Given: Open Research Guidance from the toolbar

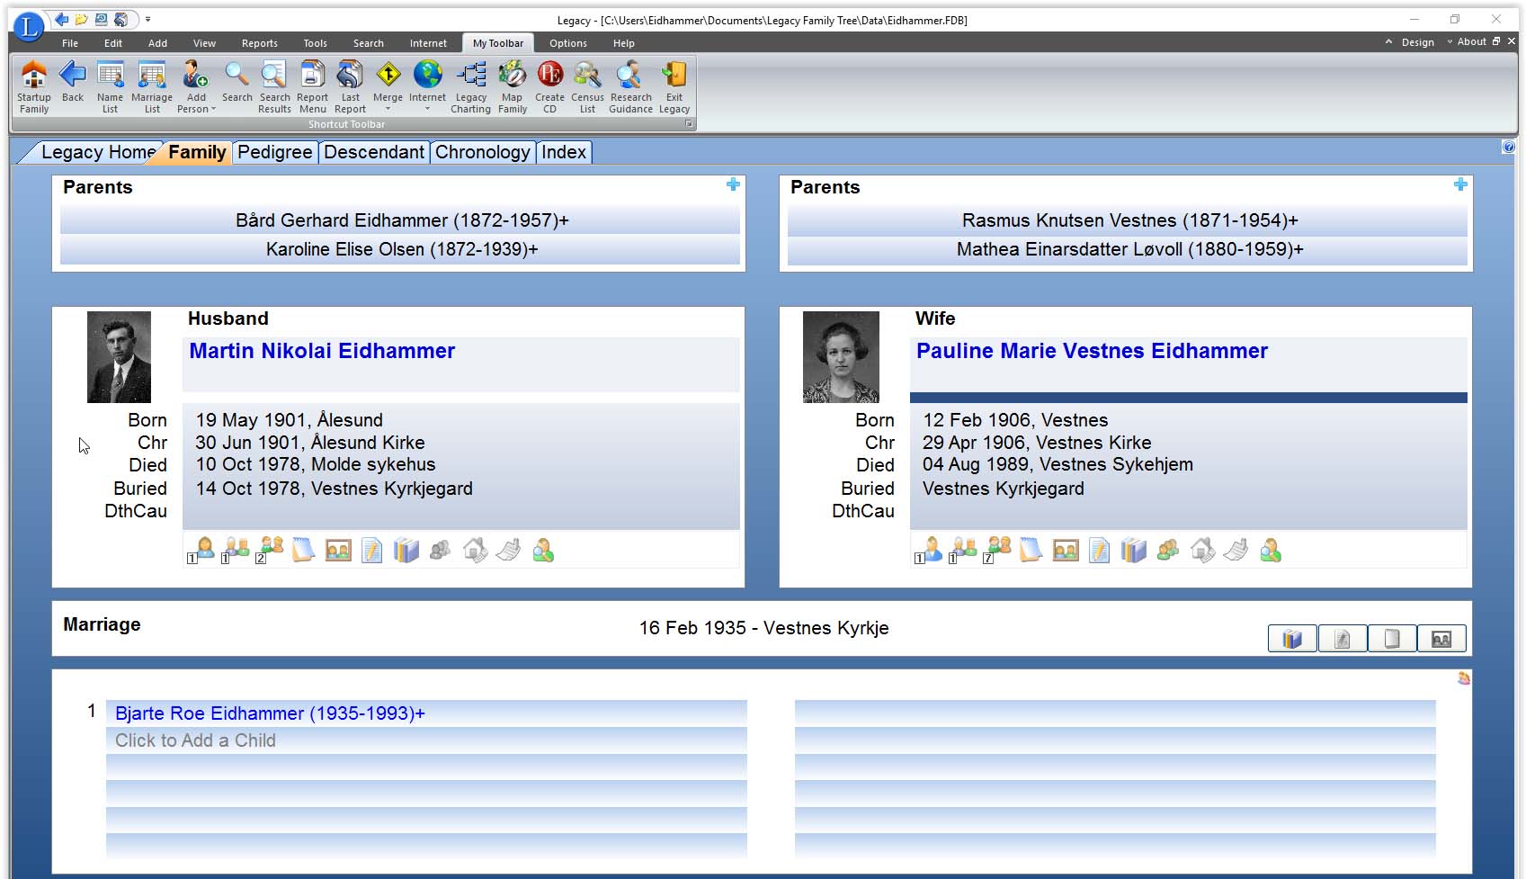Looking at the screenshot, I should pos(630,86).
